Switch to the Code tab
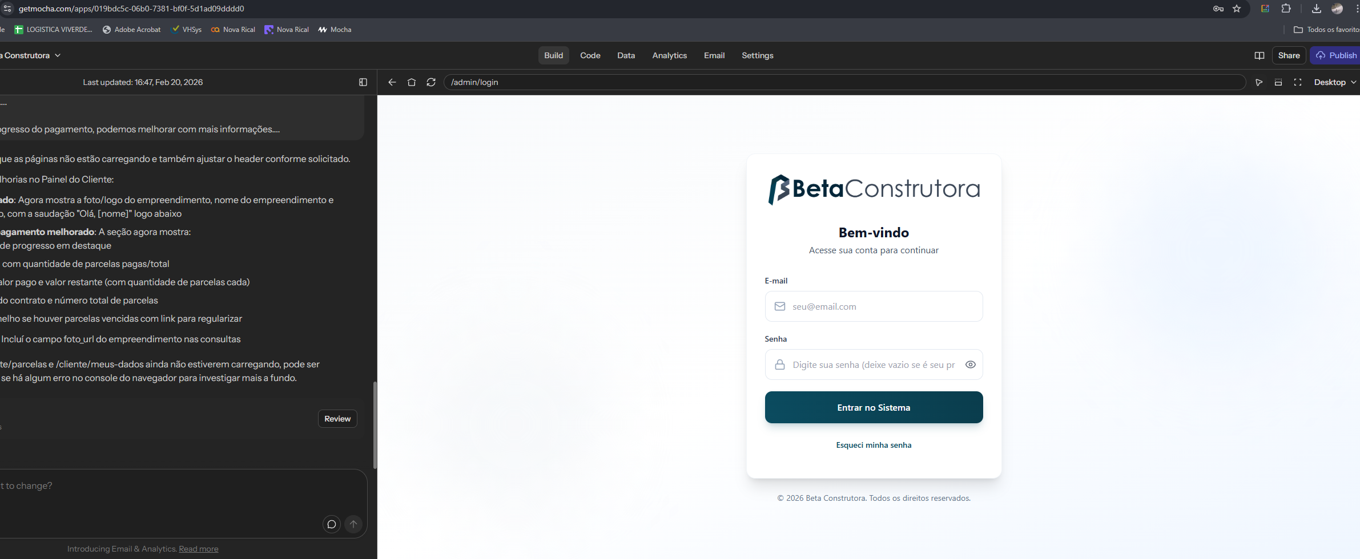Viewport: 1360px width, 559px height. [x=590, y=55]
